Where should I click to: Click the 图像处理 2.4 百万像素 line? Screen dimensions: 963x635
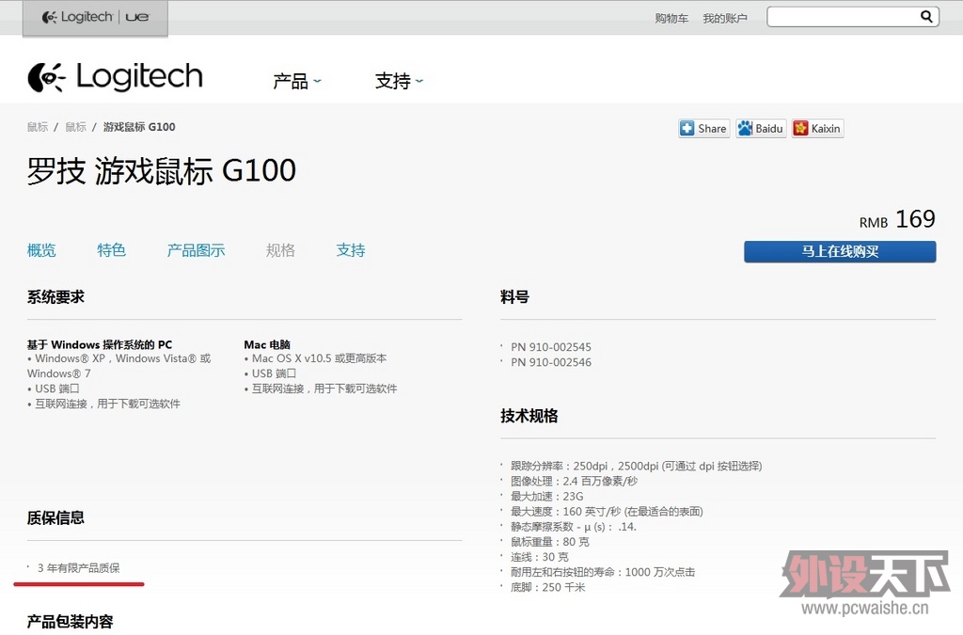pos(575,481)
